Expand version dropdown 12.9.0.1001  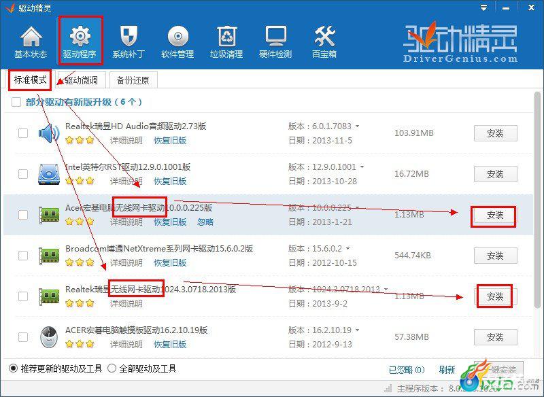pos(362,167)
